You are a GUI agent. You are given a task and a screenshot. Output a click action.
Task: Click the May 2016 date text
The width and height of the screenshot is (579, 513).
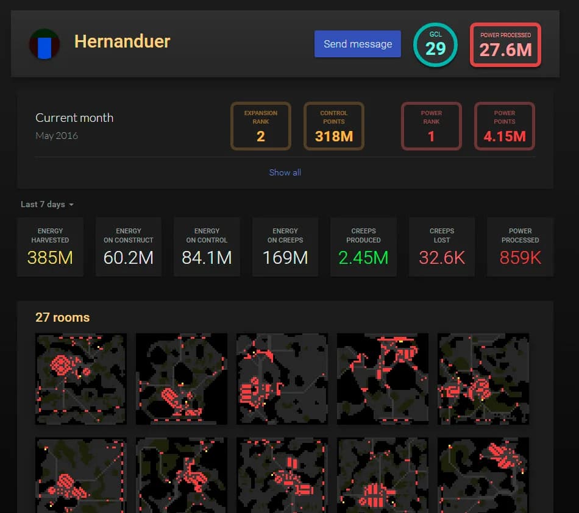[x=57, y=136]
